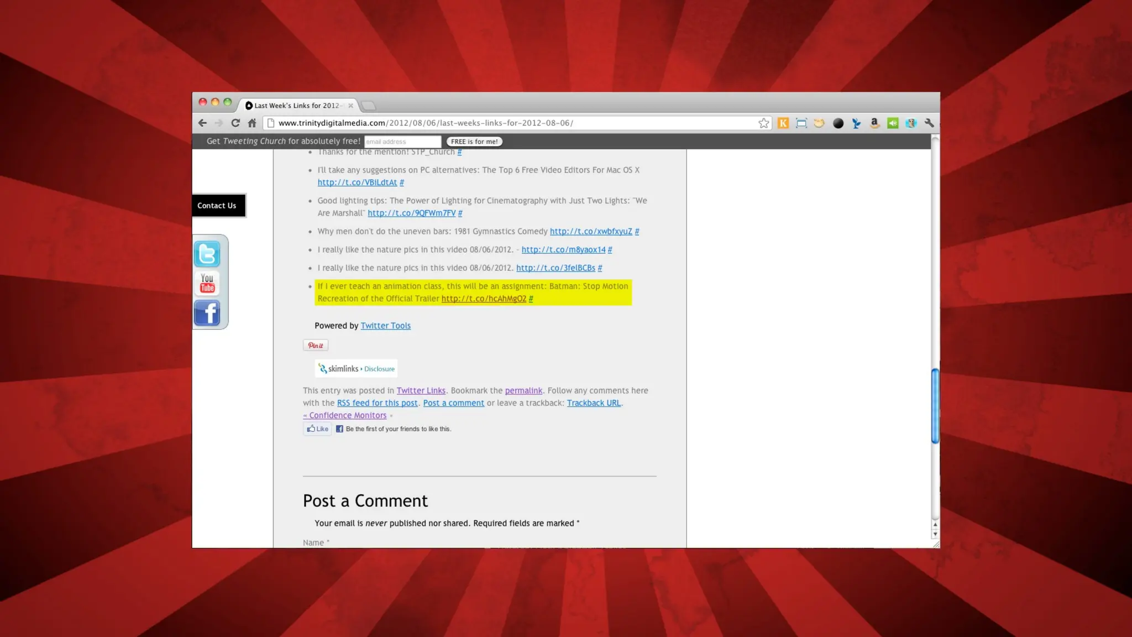Go to the browser home page icon
1132x637 pixels.
tap(252, 123)
